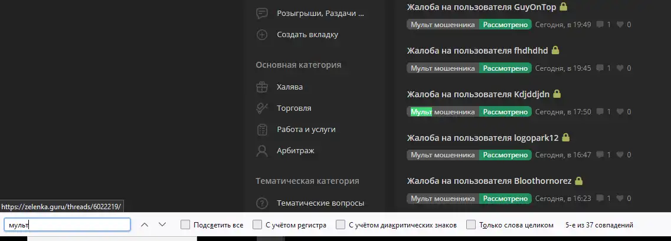Open thread Жалоба на пользователя fhdhdhd
This screenshot has width=671, height=241.
(477, 51)
